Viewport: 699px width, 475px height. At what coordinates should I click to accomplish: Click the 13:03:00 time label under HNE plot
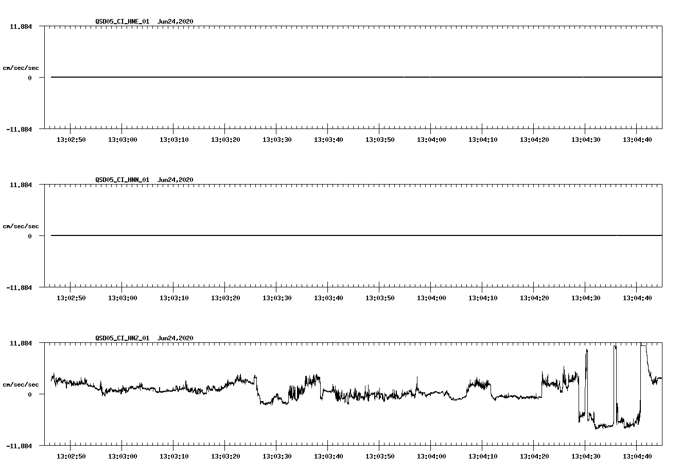123,140
